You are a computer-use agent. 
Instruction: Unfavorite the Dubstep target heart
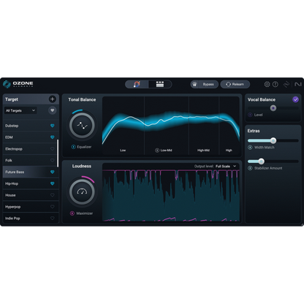pyautogui.click(x=52, y=126)
